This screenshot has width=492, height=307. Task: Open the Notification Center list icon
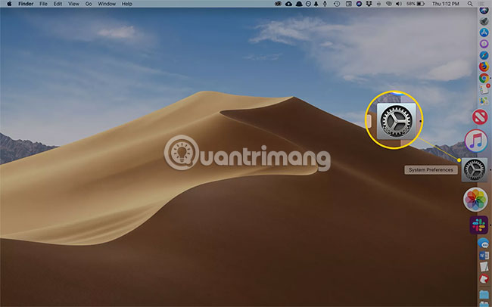click(481, 4)
